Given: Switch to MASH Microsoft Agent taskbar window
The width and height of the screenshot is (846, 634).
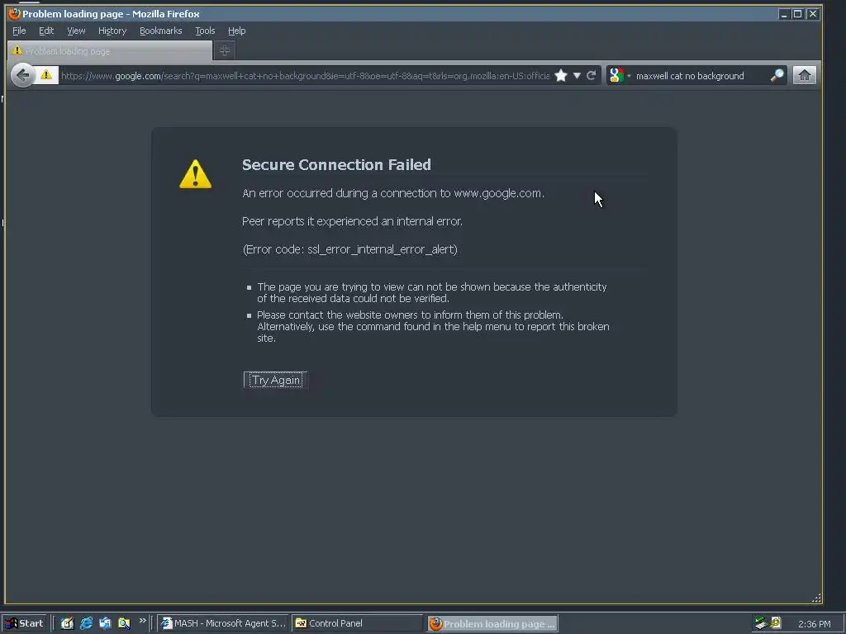Looking at the screenshot, I should click(x=223, y=623).
